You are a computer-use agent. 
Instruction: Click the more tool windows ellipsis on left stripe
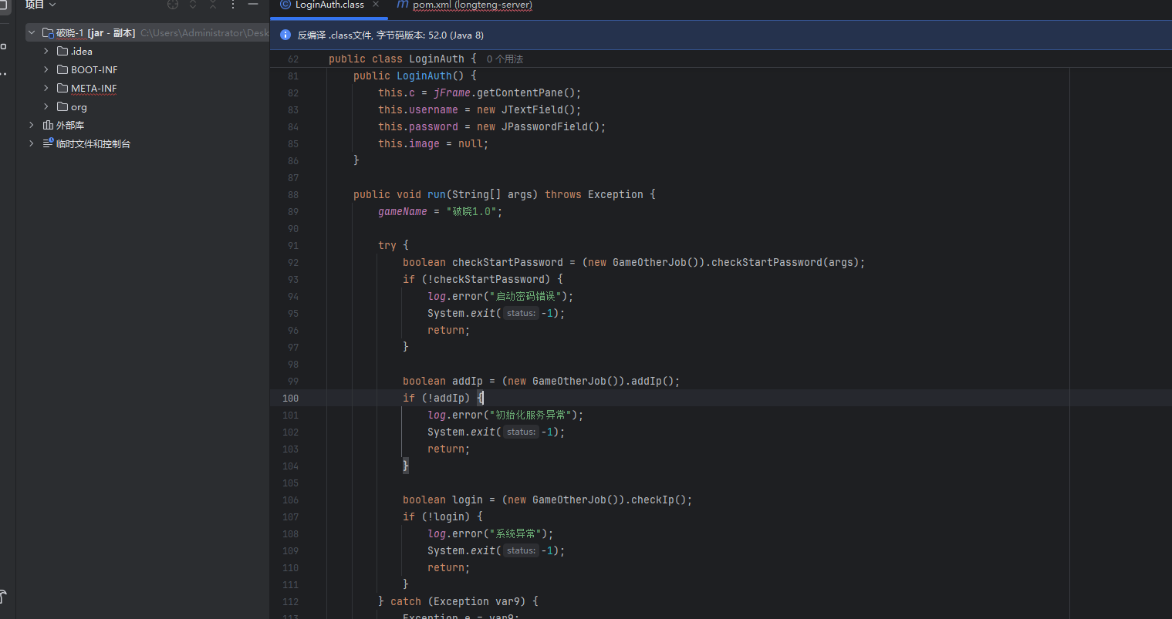[x=4, y=74]
